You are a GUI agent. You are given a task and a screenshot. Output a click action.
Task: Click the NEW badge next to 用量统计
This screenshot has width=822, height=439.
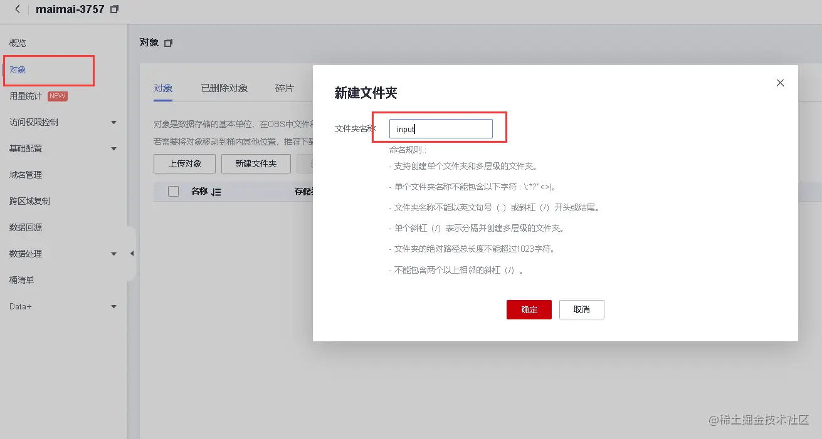(x=58, y=96)
